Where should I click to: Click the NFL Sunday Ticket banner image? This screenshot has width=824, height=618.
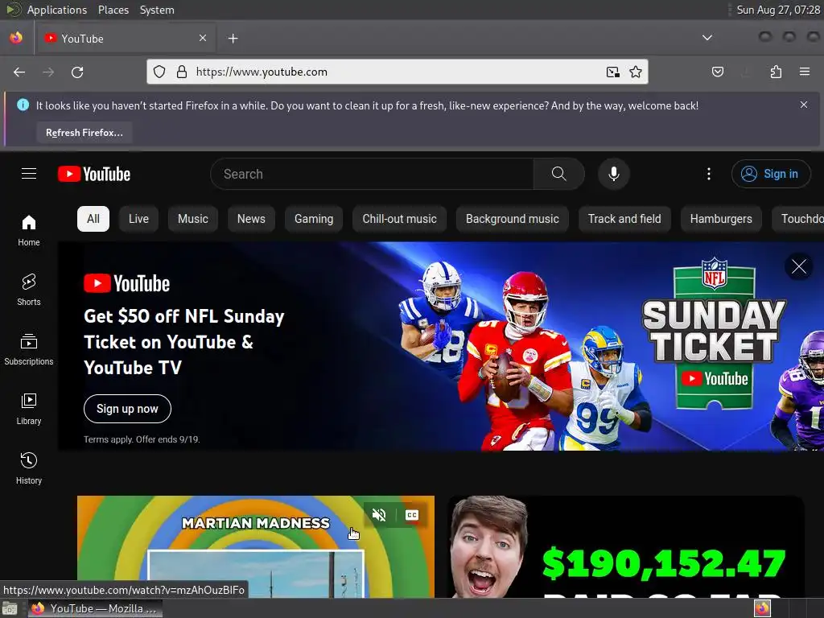tap(442, 346)
